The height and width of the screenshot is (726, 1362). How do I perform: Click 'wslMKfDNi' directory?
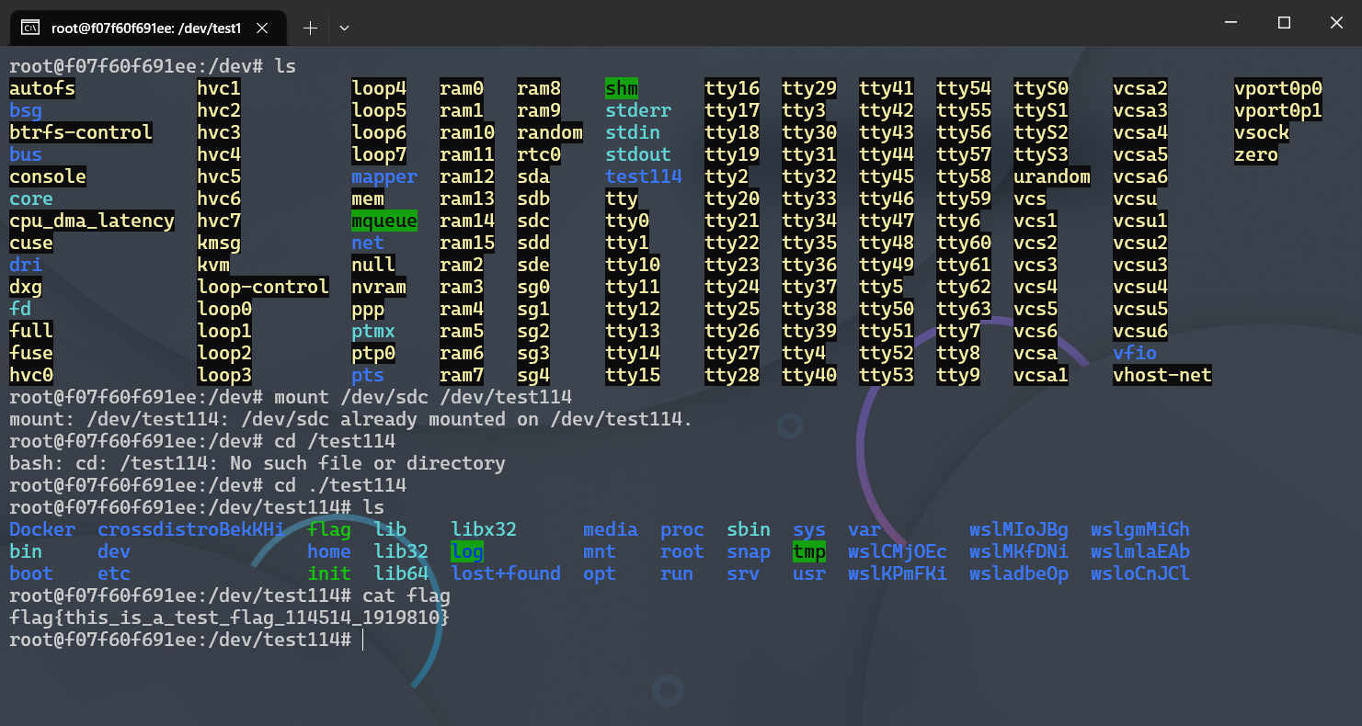[1019, 551]
